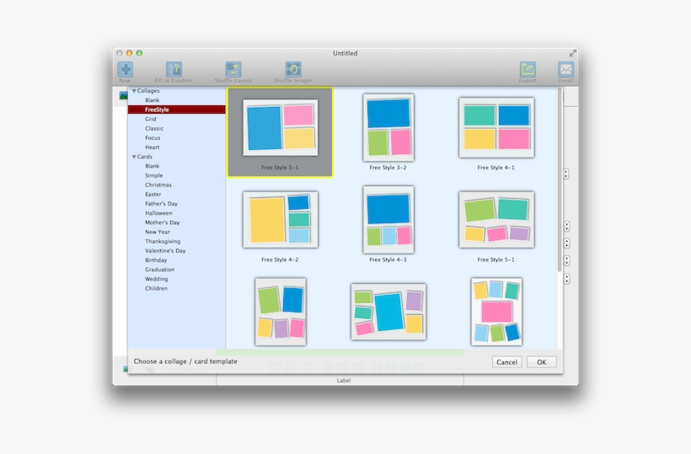The height and width of the screenshot is (454, 691).
Task: Click the Cancel button
Action: [x=506, y=362]
